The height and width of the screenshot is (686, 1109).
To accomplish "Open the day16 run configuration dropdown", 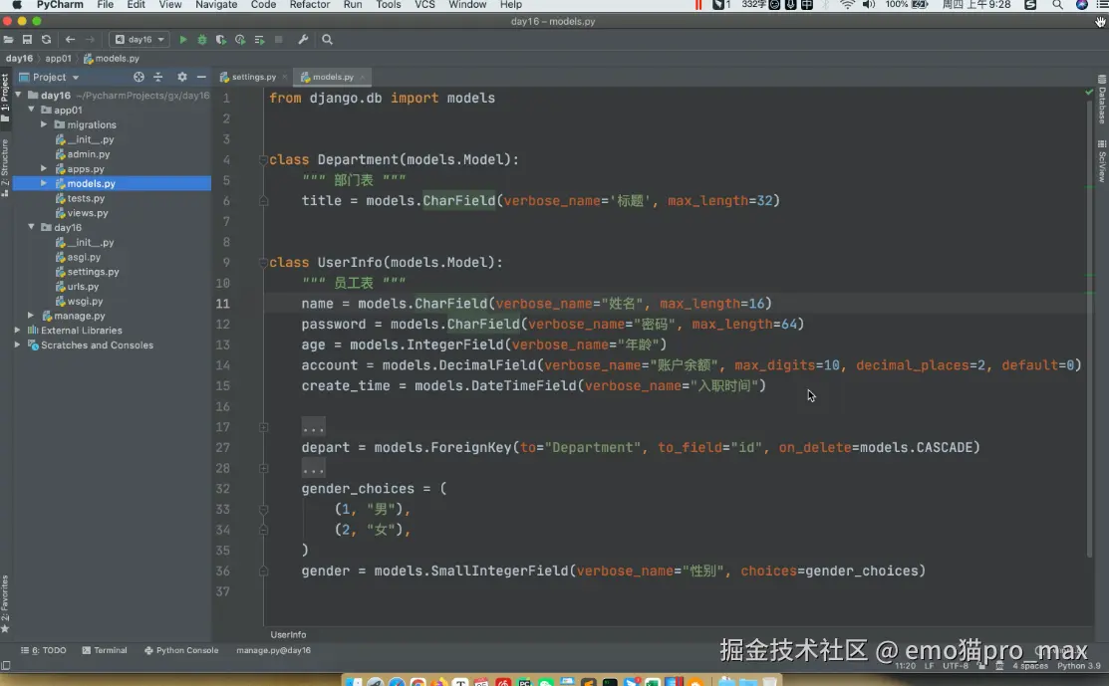I will tap(139, 40).
